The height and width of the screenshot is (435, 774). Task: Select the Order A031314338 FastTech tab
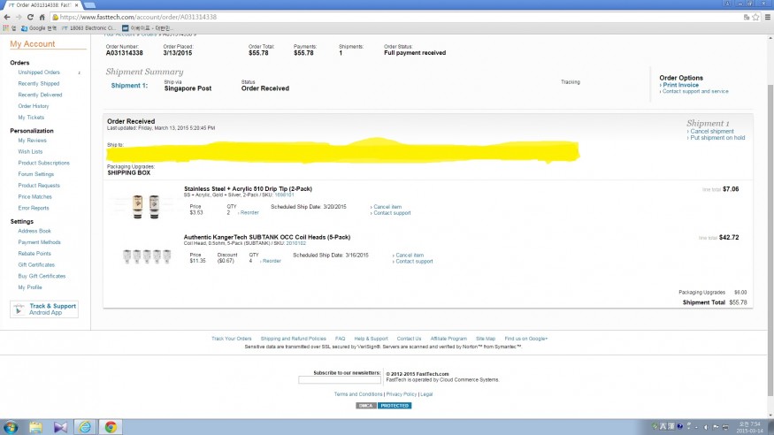(x=41, y=5)
